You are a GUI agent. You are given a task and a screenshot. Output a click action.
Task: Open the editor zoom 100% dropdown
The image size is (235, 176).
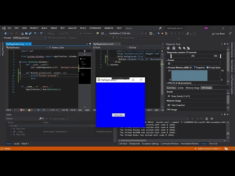coord(15,110)
